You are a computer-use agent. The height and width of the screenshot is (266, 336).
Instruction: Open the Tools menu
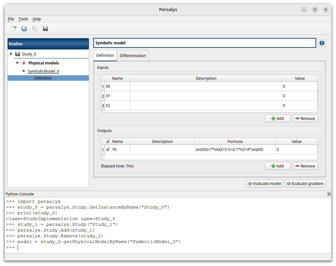coord(23,19)
